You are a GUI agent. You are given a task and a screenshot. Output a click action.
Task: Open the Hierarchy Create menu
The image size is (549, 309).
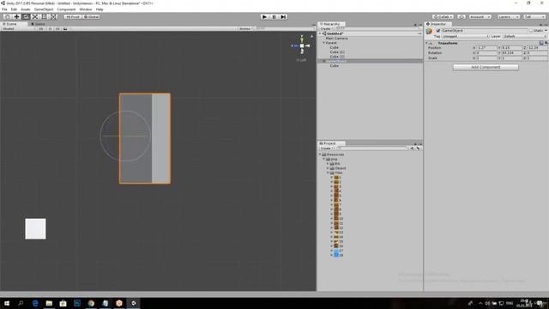click(326, 28)
